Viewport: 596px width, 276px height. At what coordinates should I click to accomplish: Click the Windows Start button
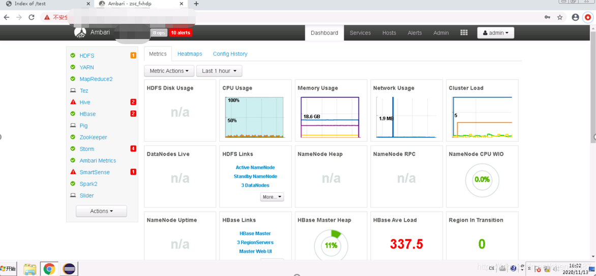tap(8, 269)
